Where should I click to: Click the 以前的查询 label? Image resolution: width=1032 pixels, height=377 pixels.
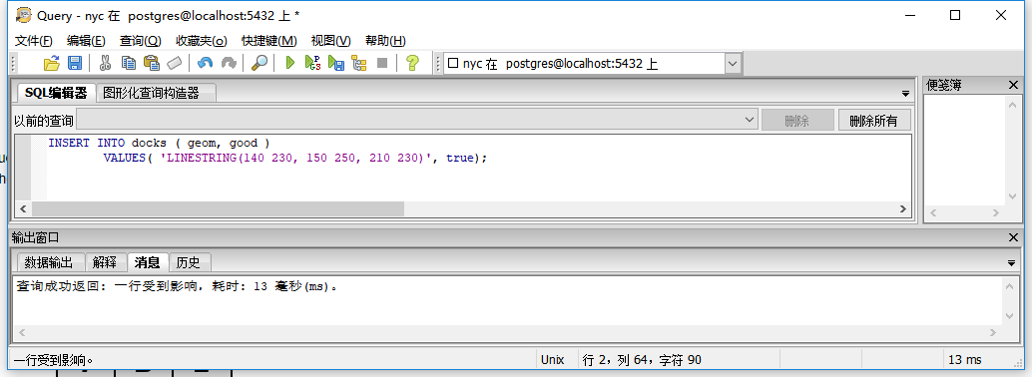pyautogui.click(x=44, y=121)
